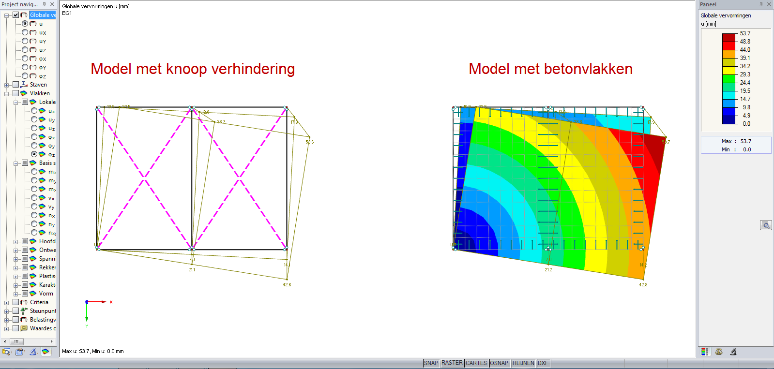Viewport: 774px width, 369px height.
Task: Open the filter tab in Paneel
Action: [733, 352]
